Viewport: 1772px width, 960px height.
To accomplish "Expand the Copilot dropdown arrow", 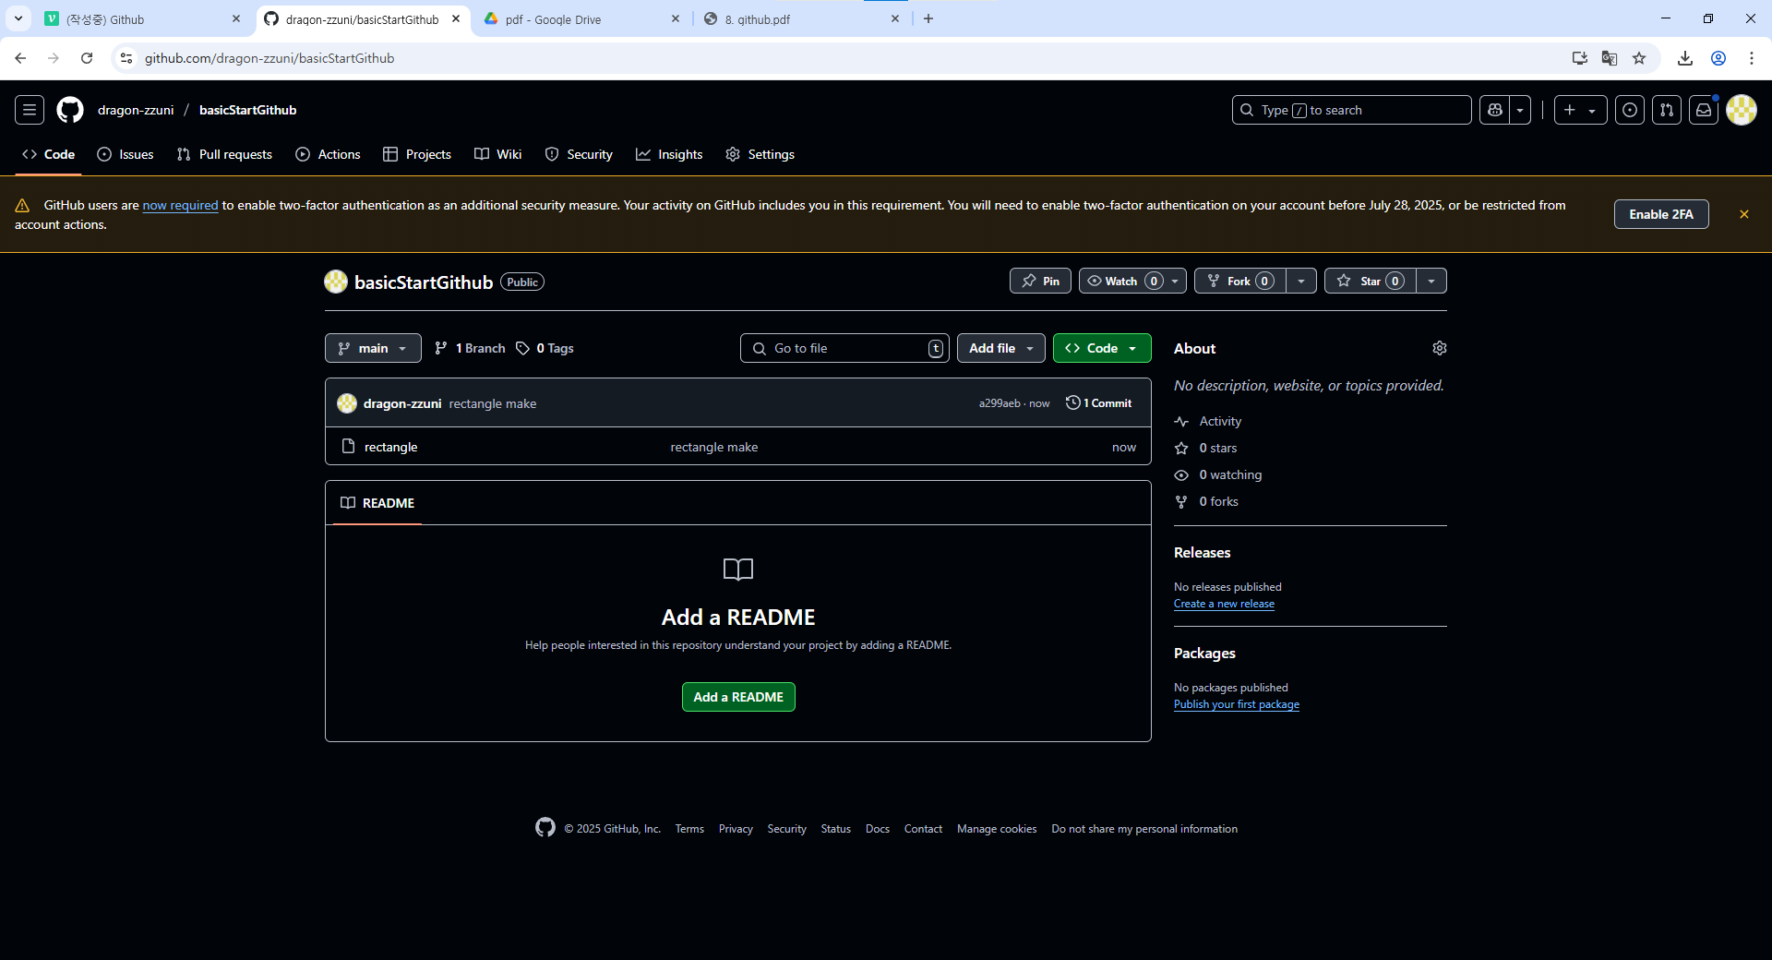I will pos(1520,110).
